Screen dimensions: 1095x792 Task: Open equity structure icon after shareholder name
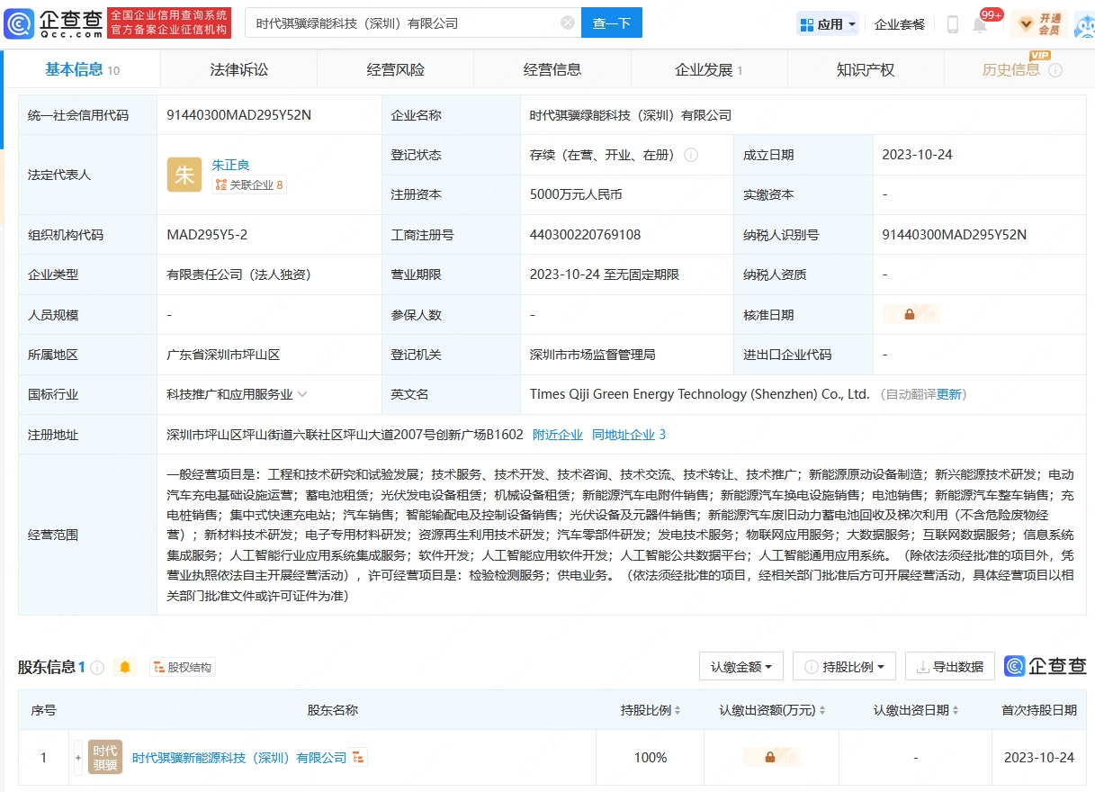click(359, 758)
